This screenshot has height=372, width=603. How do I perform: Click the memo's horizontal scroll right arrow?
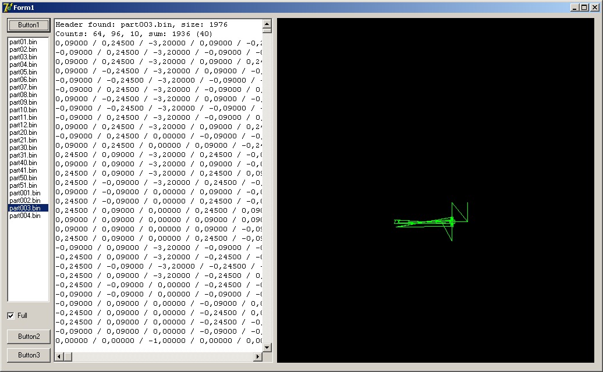pos(258,357)
